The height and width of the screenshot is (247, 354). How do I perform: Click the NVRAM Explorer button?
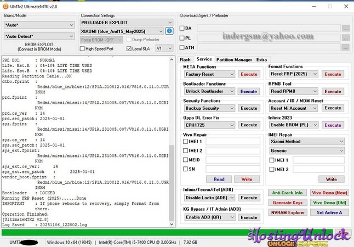(x=288, y=212)
